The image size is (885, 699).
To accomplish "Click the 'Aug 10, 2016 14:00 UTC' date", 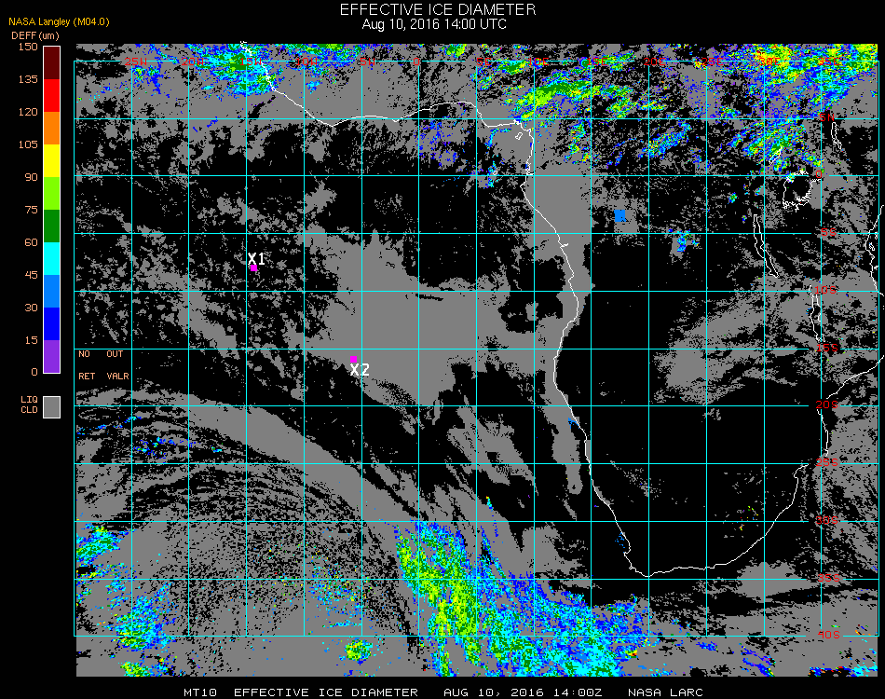I will [x=435, y=24].
